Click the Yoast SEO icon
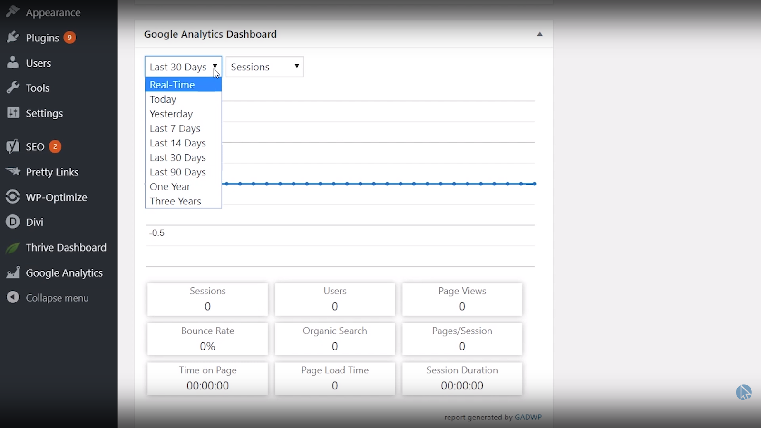 pyautogui.click(x=13, y=146)
